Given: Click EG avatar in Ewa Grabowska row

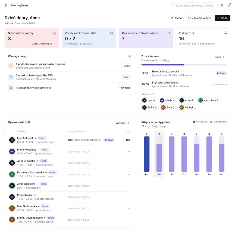Looking at the screenshot, I should click(12, 208).
